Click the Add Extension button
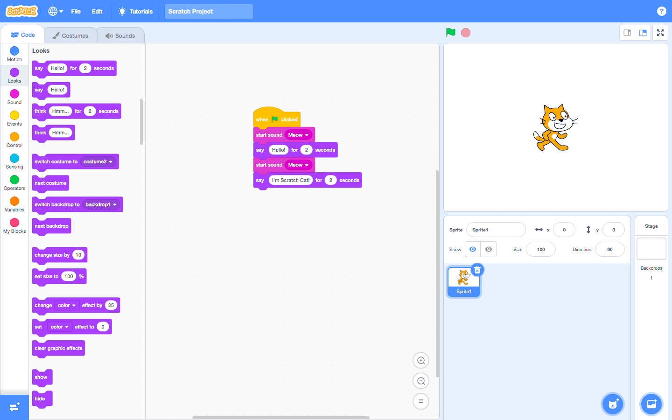Image resolution: width=672 pixels, height=420 pixels. pyautogui.click(x=14, y=407)
